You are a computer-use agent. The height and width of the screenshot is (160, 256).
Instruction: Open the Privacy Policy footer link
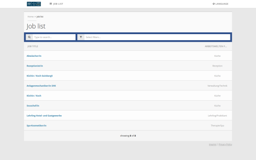tap(225, 145)
